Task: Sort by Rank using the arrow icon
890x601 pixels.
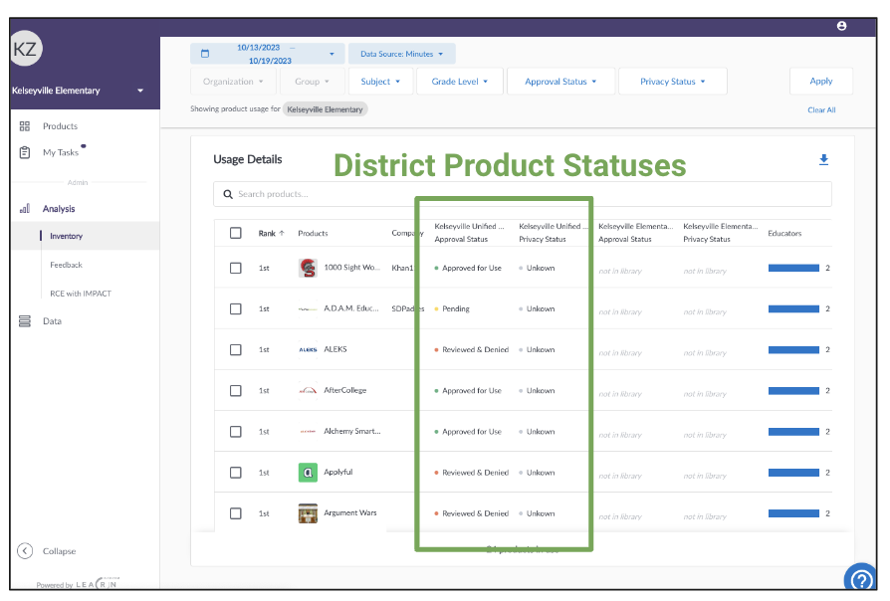Action: tap(282, 233)
